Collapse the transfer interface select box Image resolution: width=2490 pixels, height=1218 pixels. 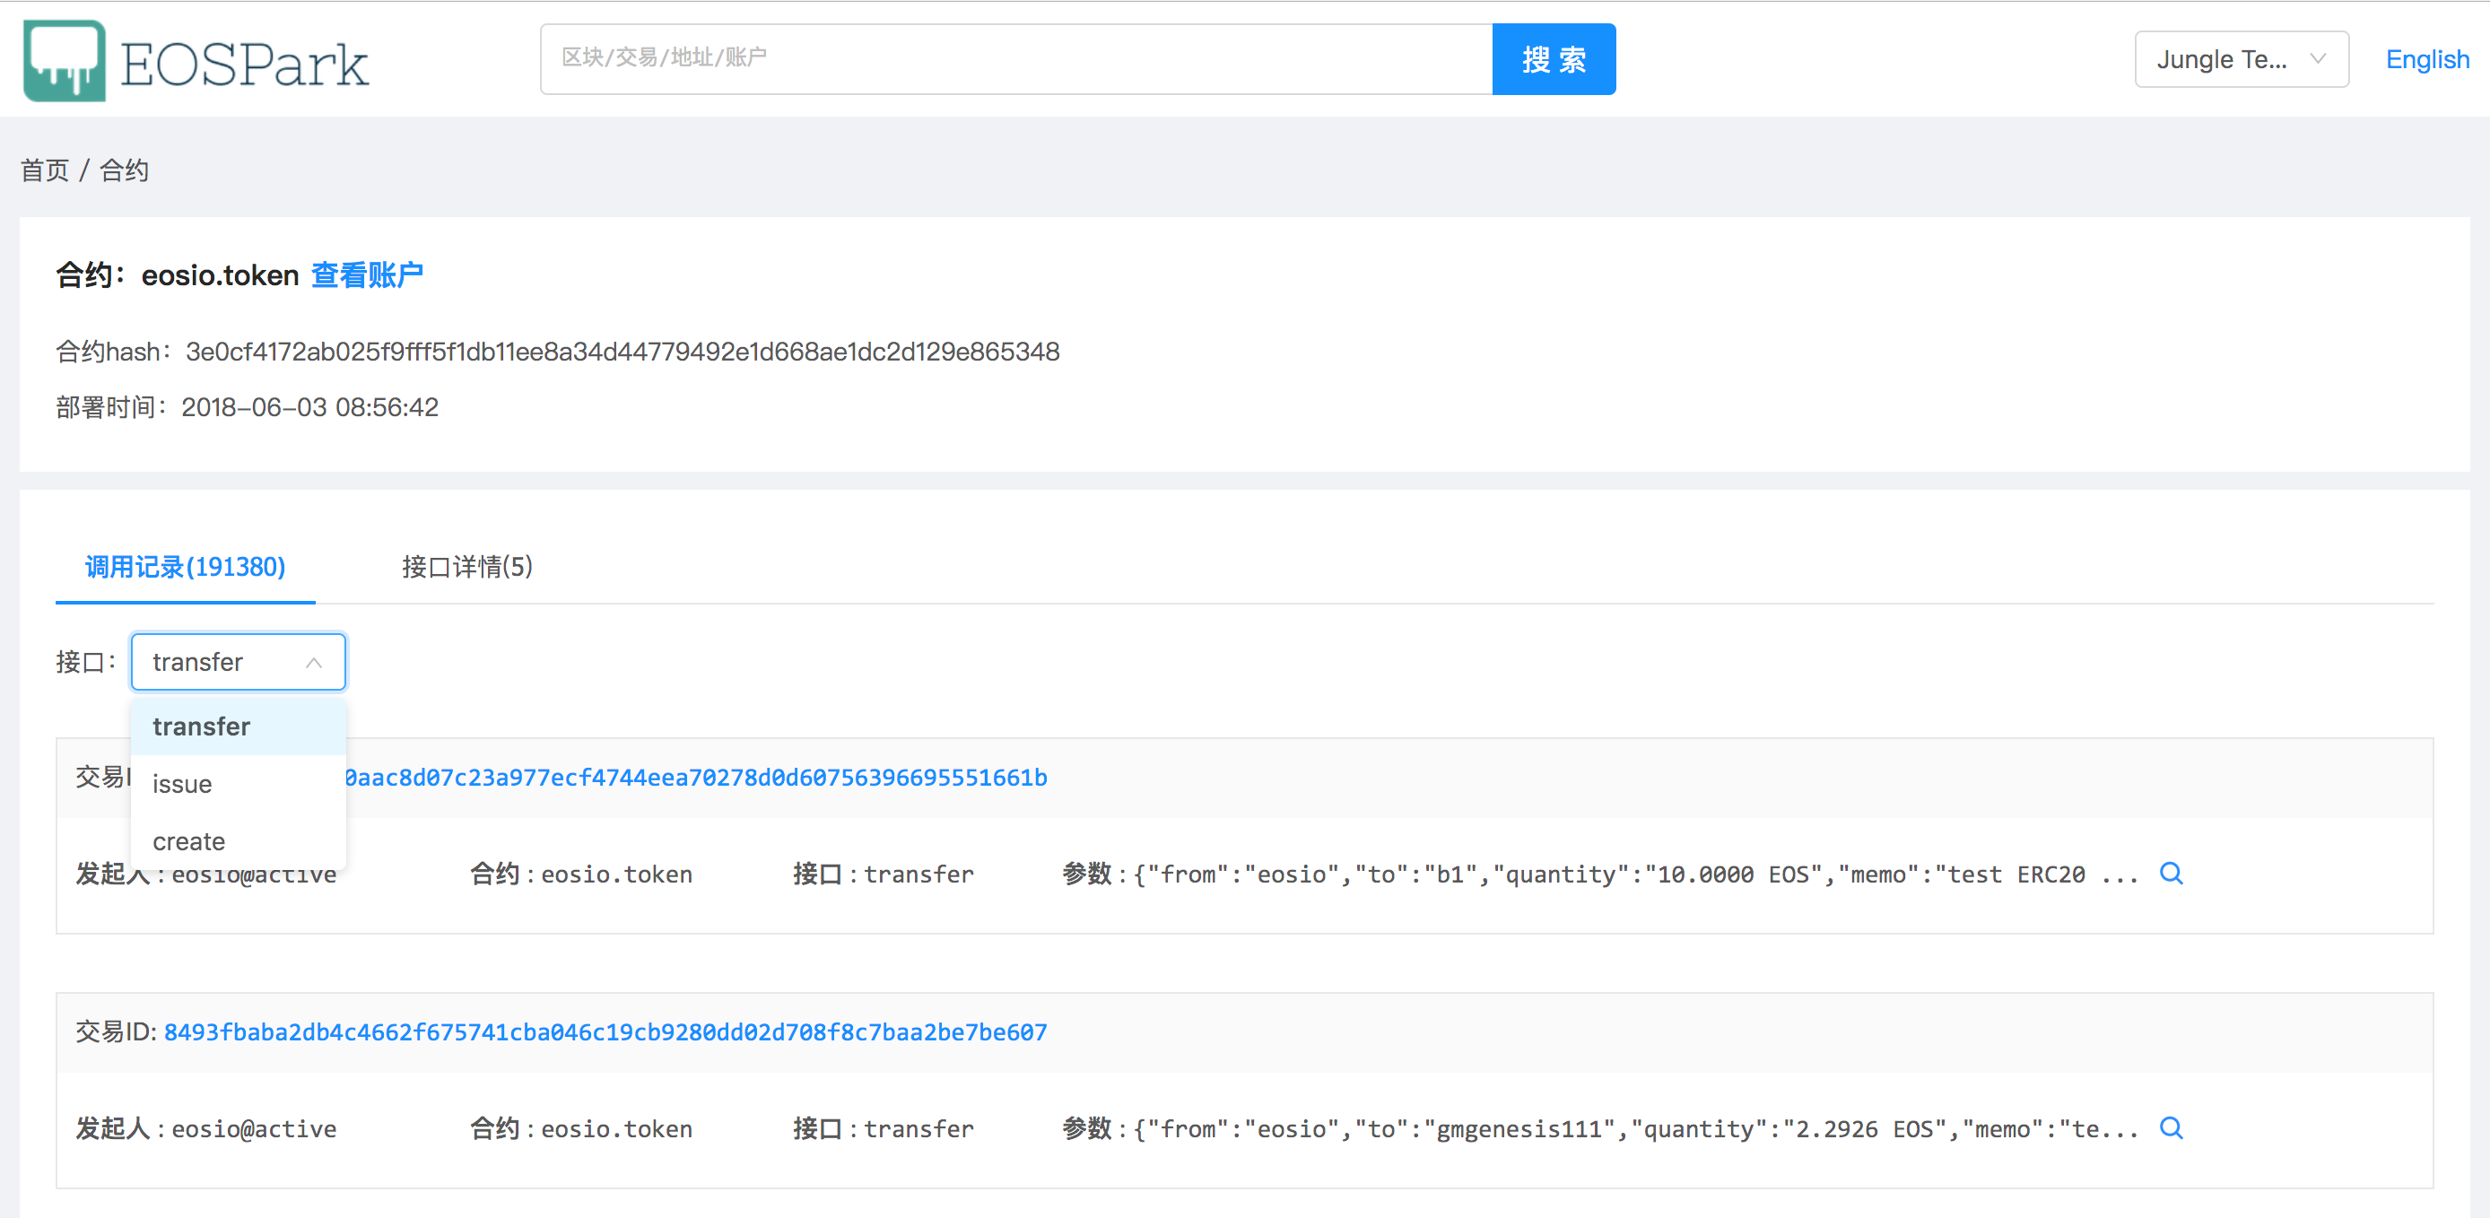pyautogui.click(x=238, y=662)
